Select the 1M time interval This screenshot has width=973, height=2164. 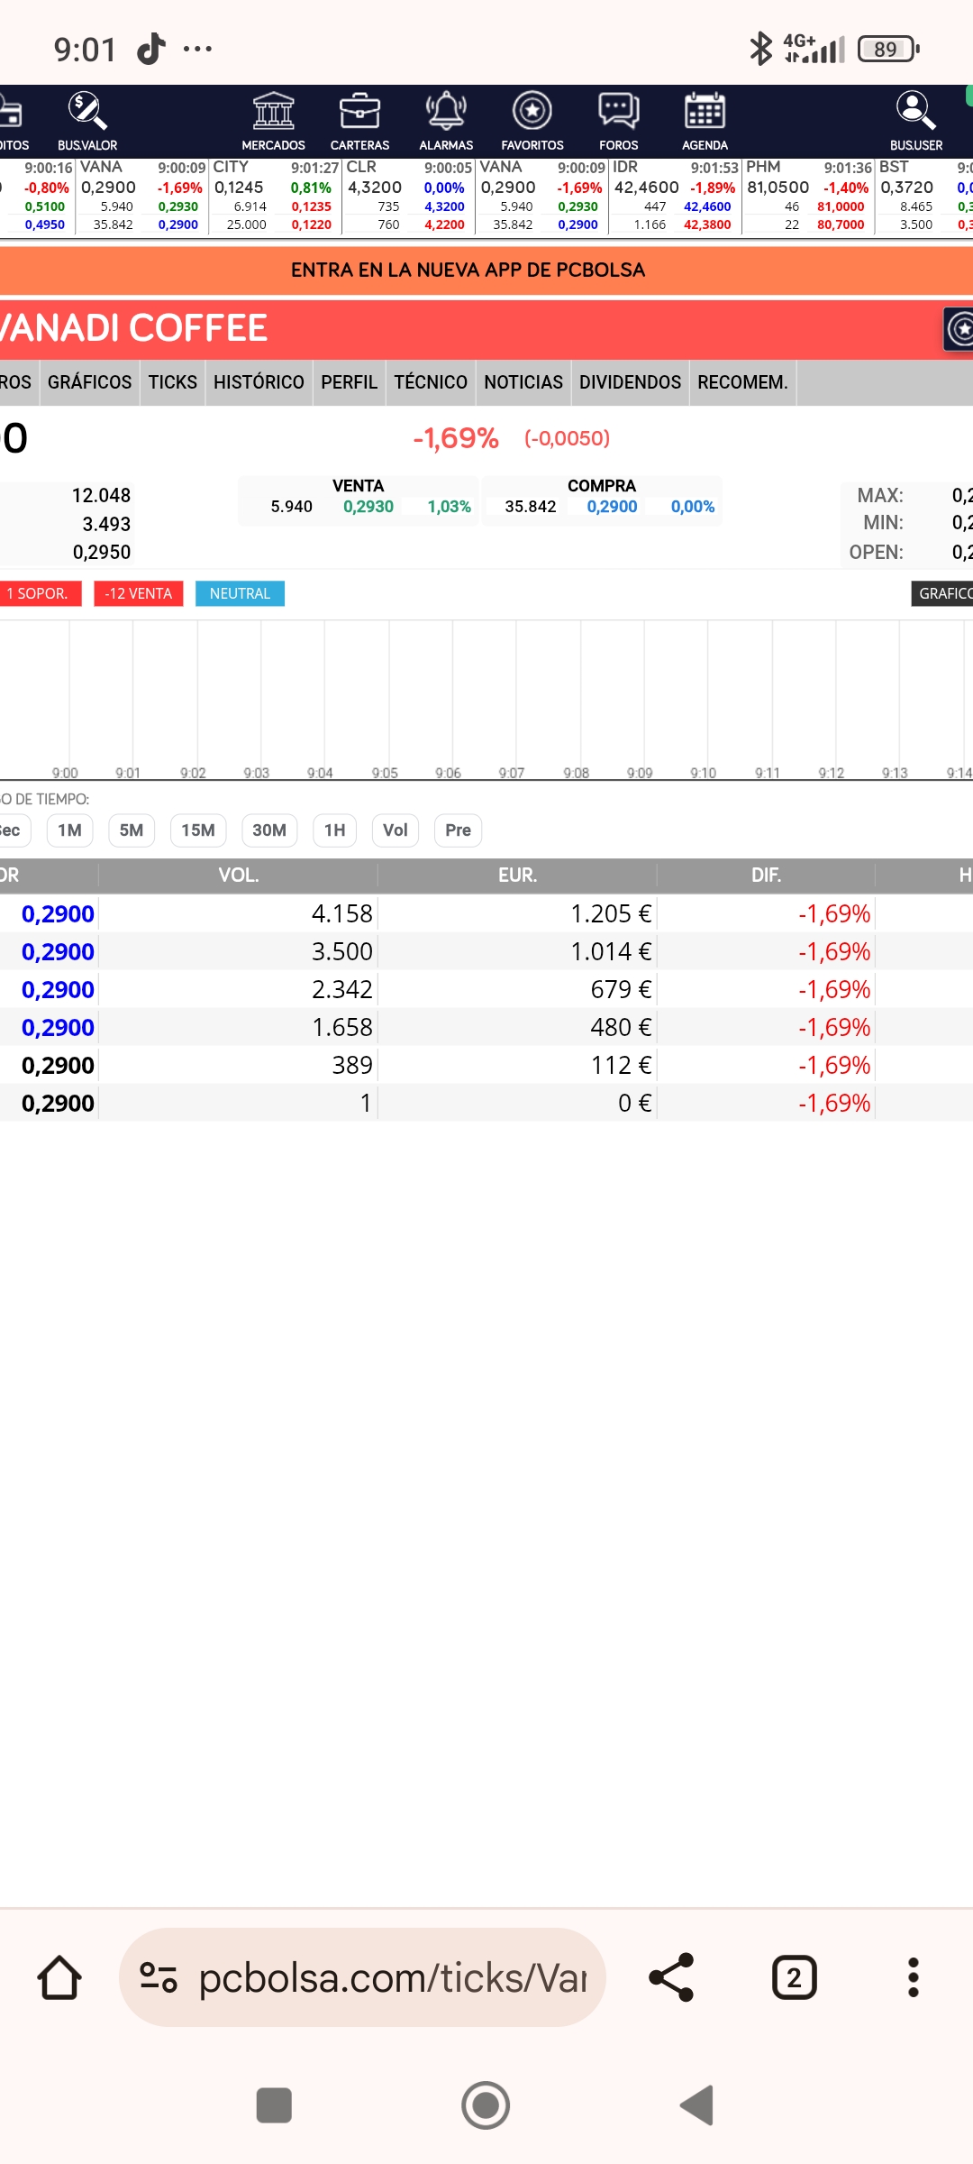[x=69, y=830]
